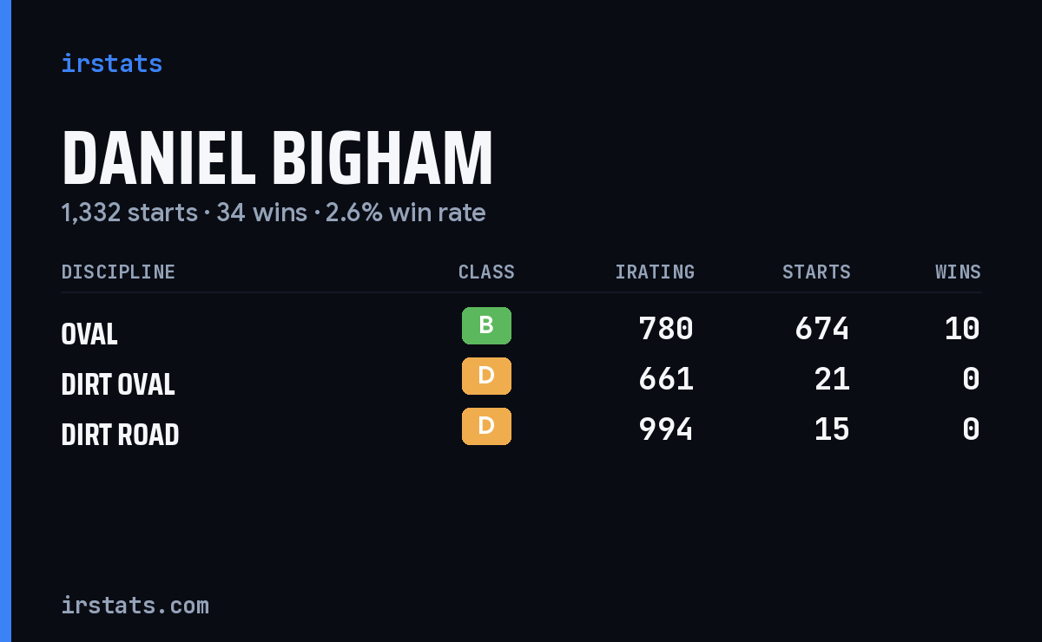Image resolution: width=1042 pixels, height=642 pixels.
Task: Click the green B class badge
Action: pyautogui.click(x=486, y=326)
